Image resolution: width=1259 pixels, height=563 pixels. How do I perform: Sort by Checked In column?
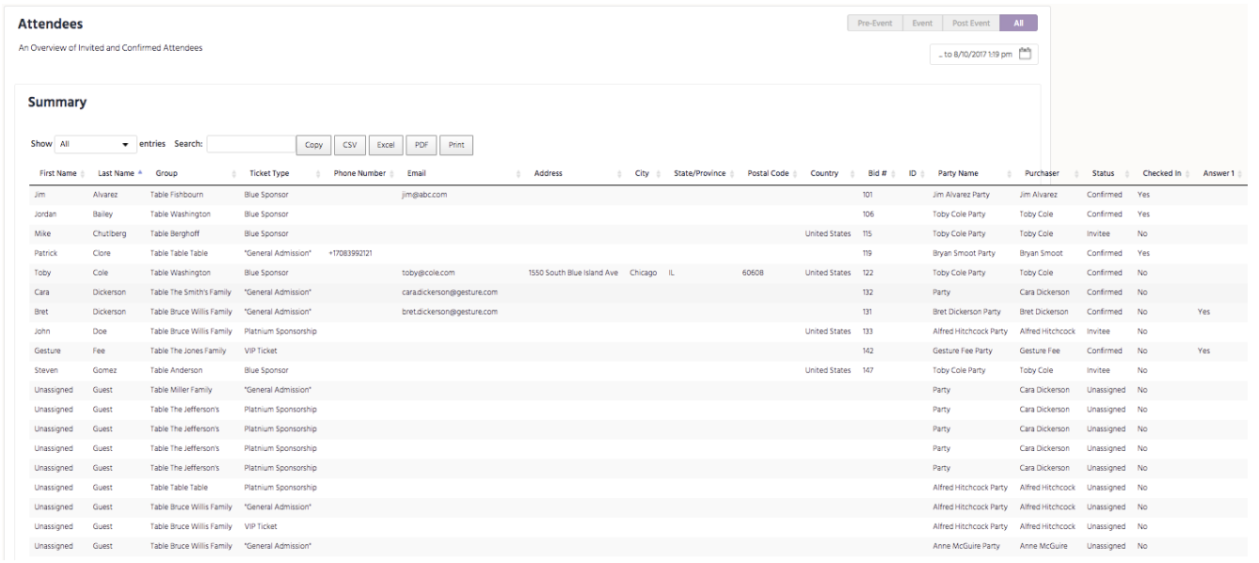(x=1165, y=173)
